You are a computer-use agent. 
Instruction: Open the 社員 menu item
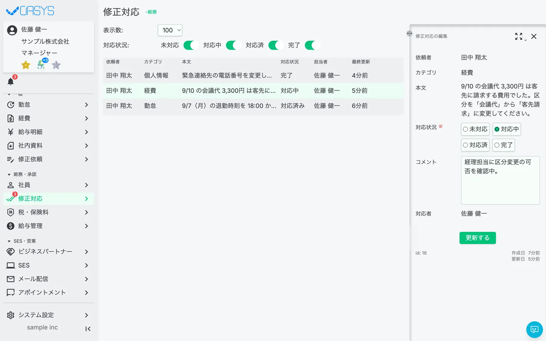click(x=49, y=185)
